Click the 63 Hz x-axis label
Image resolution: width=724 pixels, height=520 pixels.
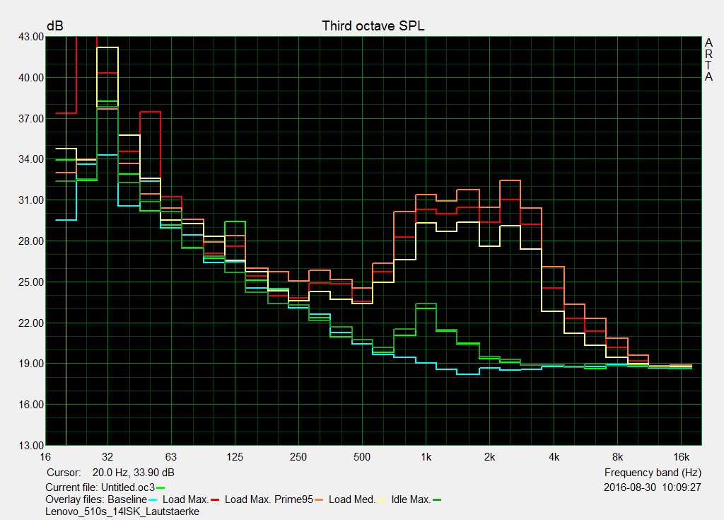(x=171, y=457)
